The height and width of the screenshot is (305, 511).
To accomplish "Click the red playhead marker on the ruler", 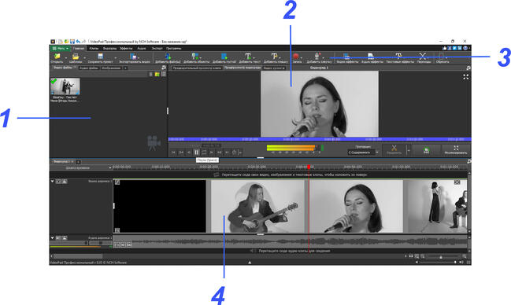I will click(x=309, y=167).
